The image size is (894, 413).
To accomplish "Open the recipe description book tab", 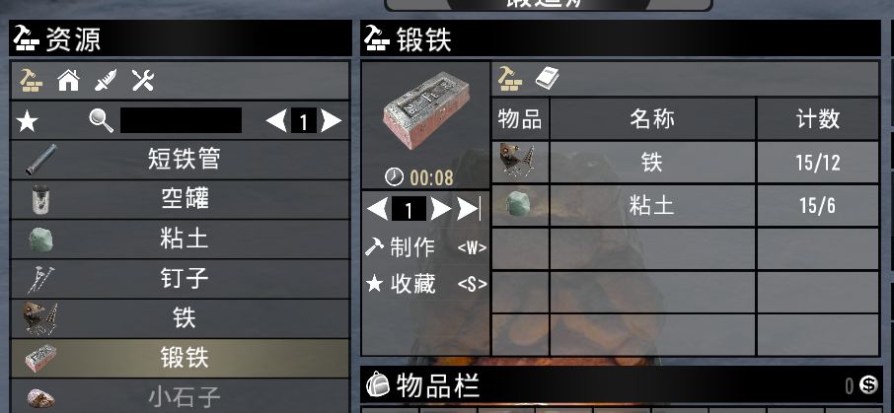I will pos(548,79).
